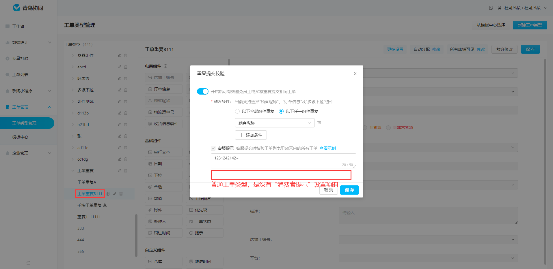Copy the 工单重复B111 type

[x=108, y=194]
